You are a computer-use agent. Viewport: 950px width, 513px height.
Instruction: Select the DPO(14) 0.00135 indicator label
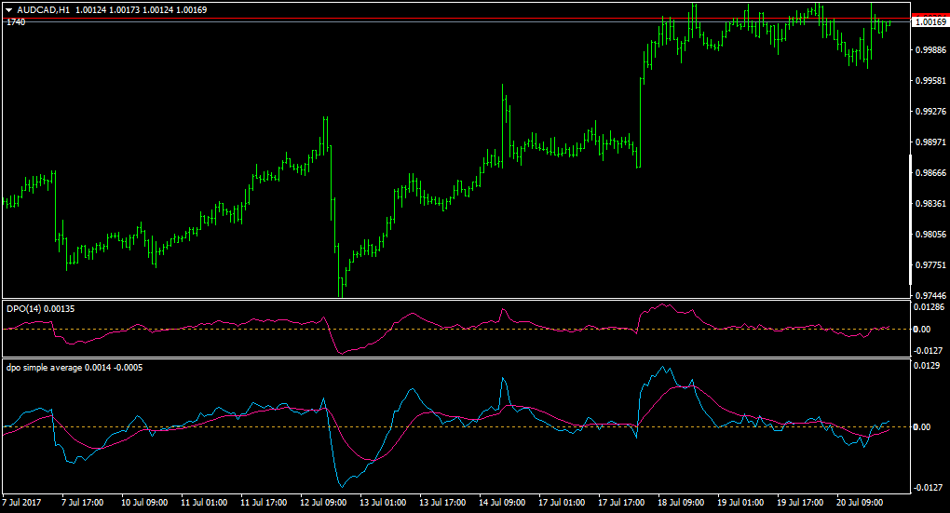pyautogui.click(x=41, y=309)
